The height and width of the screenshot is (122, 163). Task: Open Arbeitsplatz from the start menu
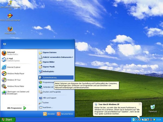pyautogui.click(x=48, y=71)
